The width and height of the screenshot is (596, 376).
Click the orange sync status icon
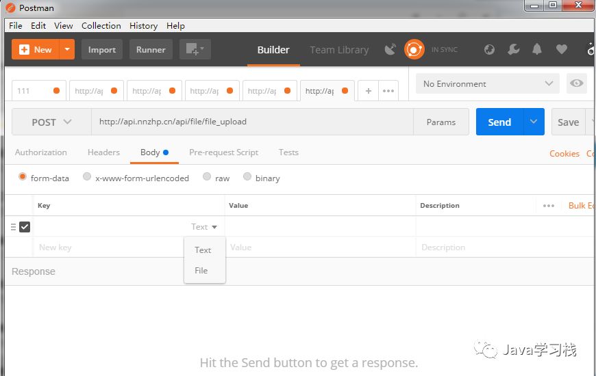414,49
